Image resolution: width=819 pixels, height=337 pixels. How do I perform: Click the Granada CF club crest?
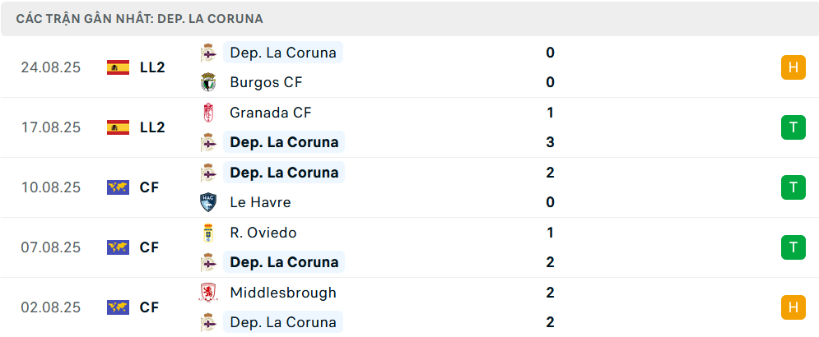(208, 113)
